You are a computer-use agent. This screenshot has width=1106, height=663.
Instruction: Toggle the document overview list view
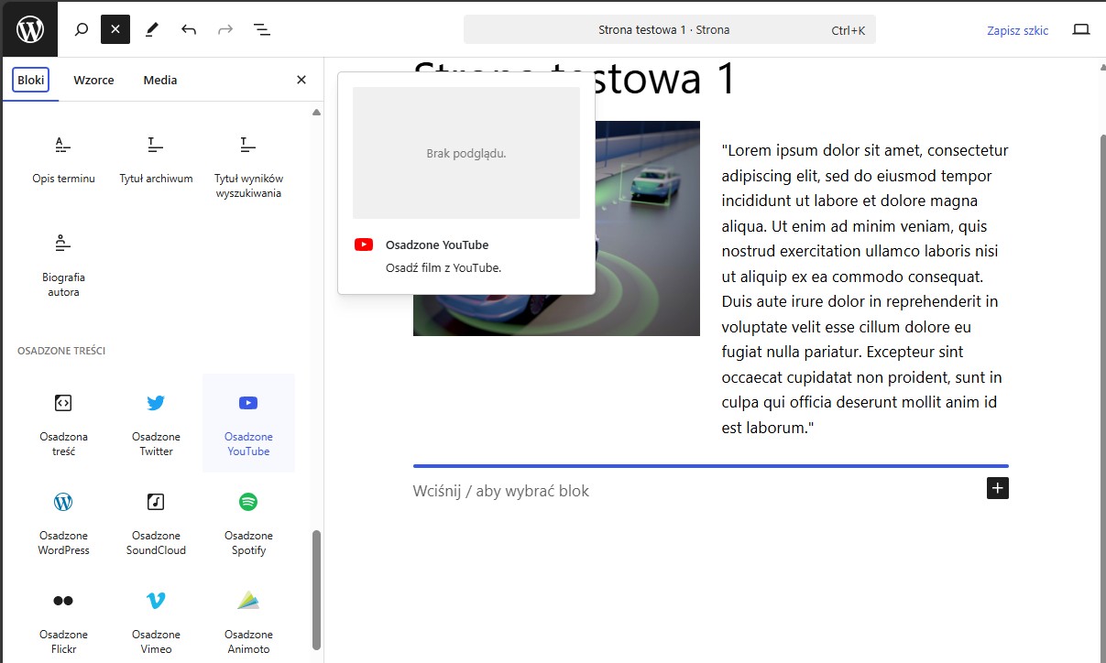pos(262,29)
